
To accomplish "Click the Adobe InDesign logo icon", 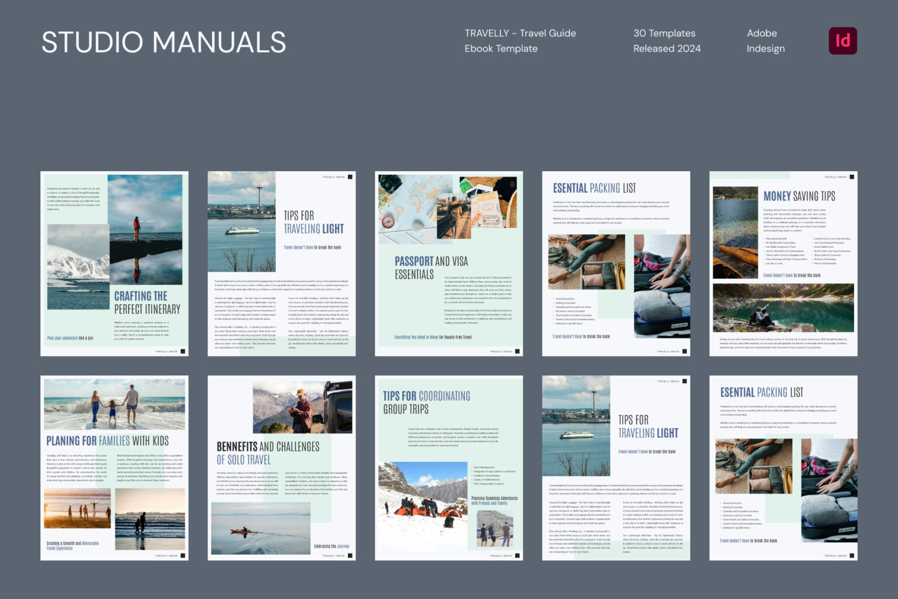I will [x=842, y=40].
